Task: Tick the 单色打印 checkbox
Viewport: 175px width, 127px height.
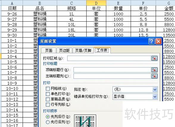Action: point(48,94)
